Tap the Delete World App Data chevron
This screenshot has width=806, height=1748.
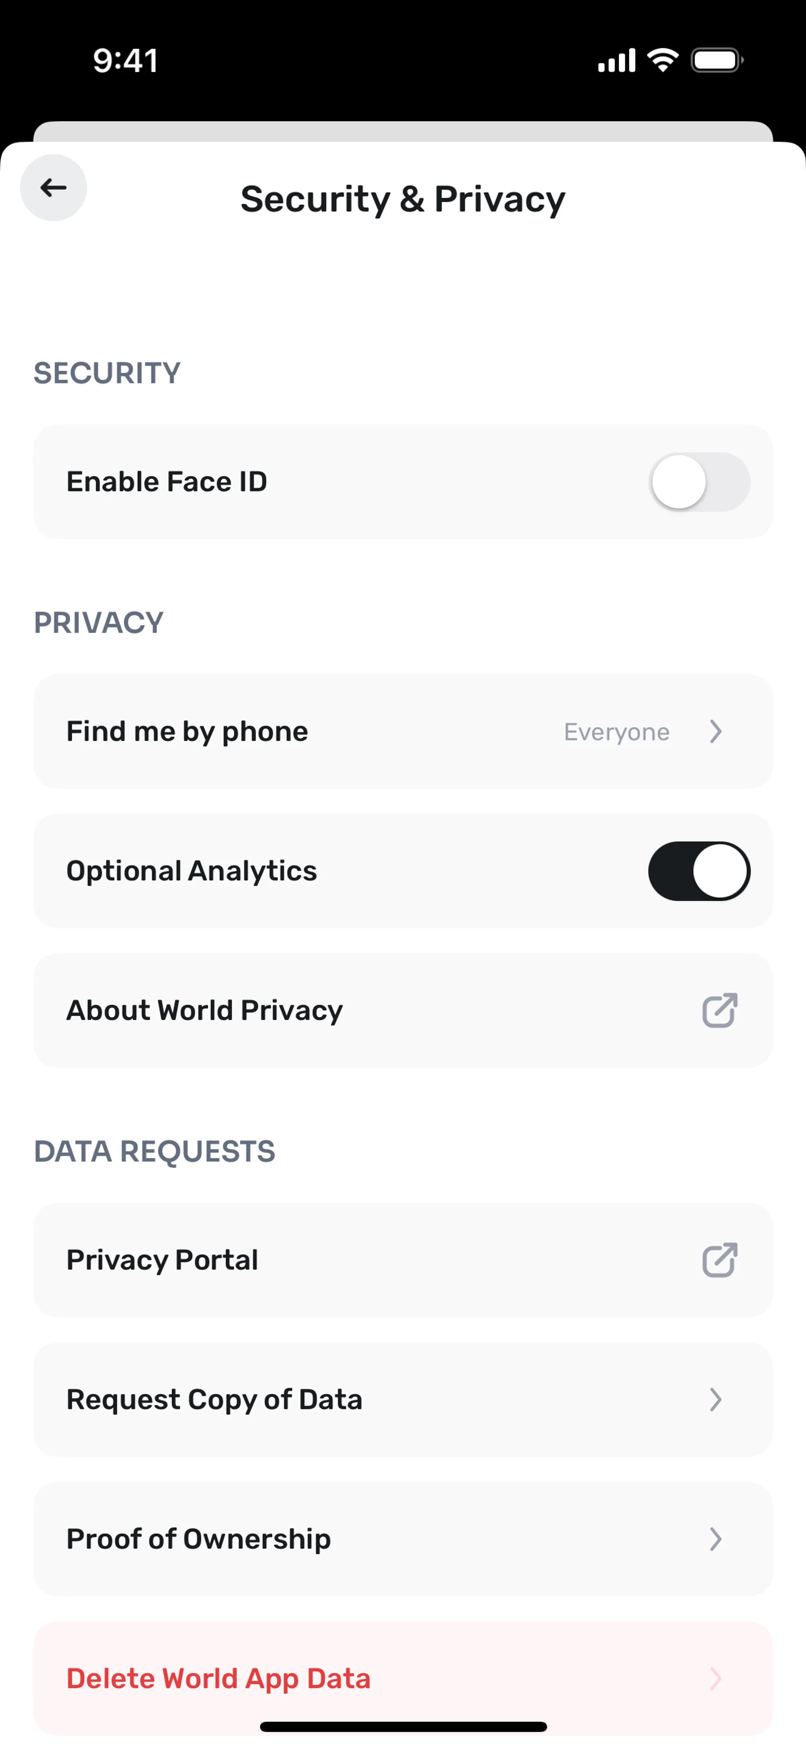pos(716,1678)
